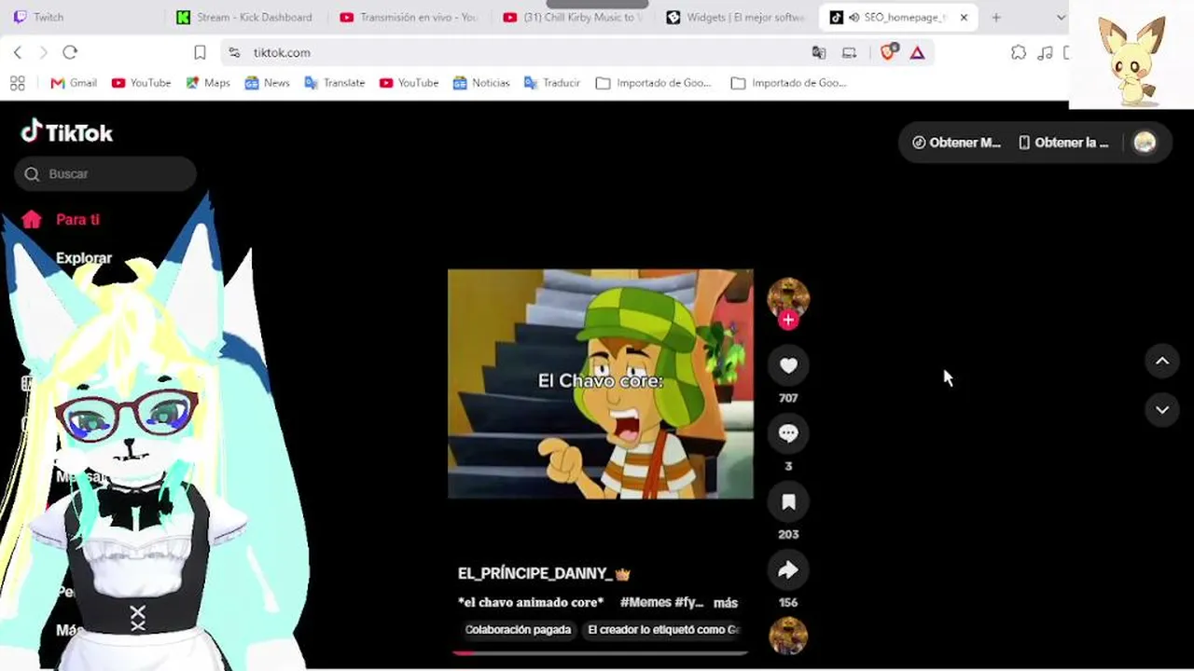Open the Brave Rewards triangle icon
Image resolution: width=1194 pixels, height=671 pixels.
918,52
